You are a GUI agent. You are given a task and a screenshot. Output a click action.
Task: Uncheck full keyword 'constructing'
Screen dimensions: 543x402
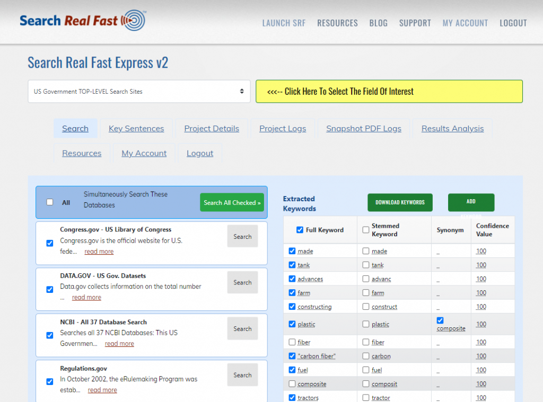(292, 307)
